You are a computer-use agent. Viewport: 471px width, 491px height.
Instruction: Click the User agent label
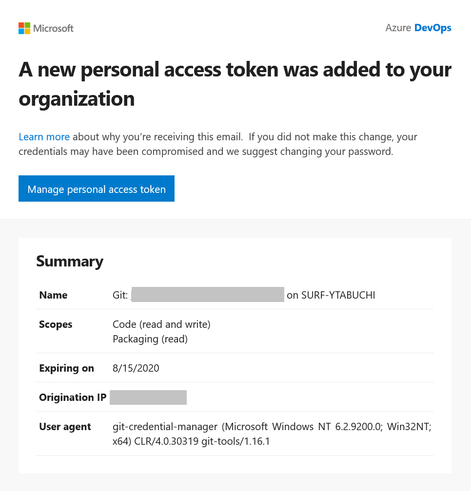tap(65, 427)
